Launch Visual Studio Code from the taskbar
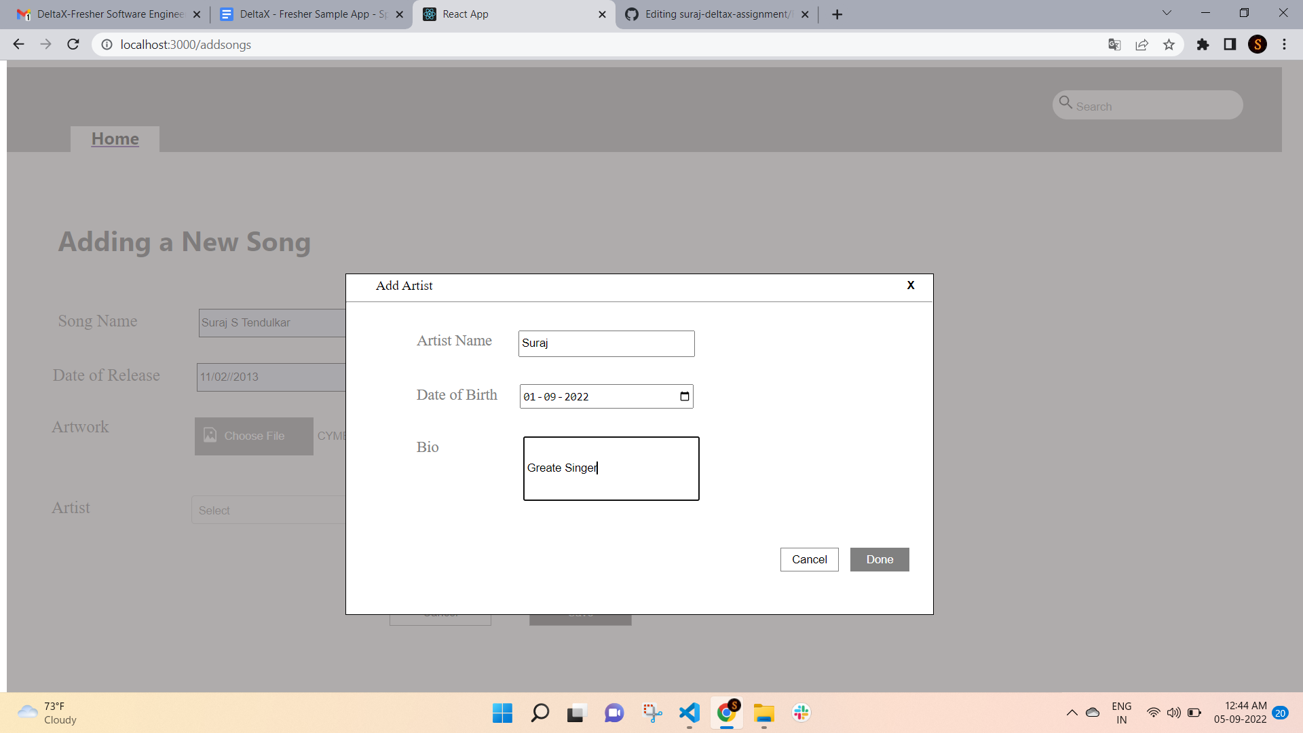This screenshot has height=733, width=1303. tap(689, 713)
